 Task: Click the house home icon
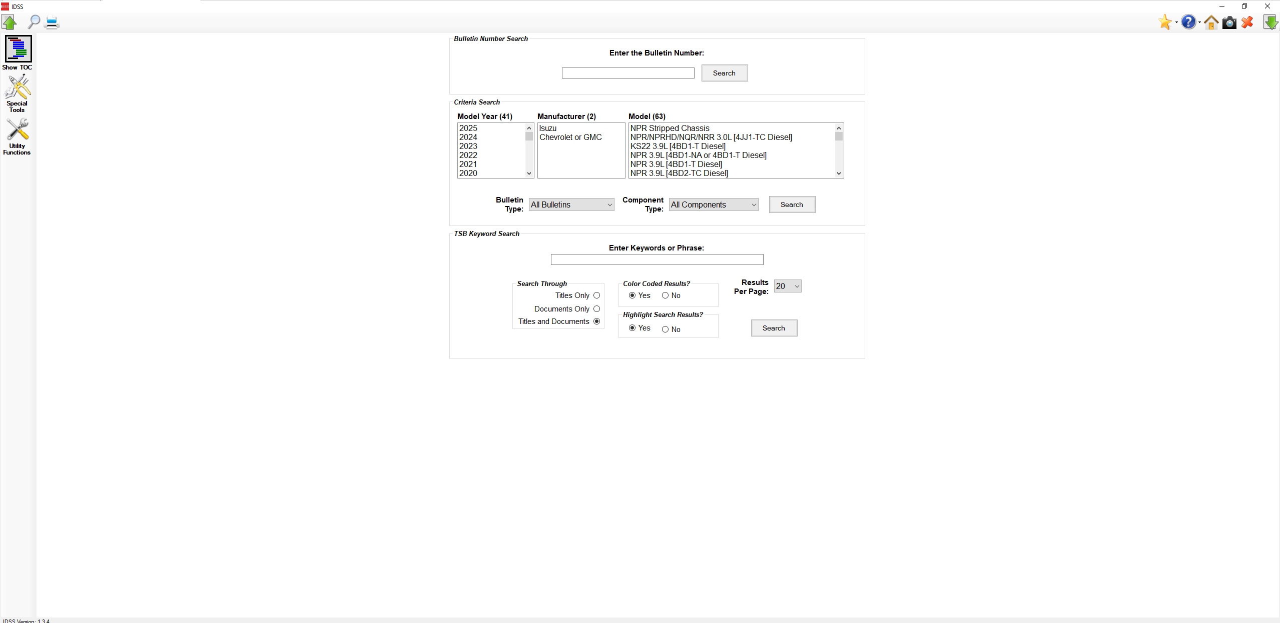point(1211,22)
